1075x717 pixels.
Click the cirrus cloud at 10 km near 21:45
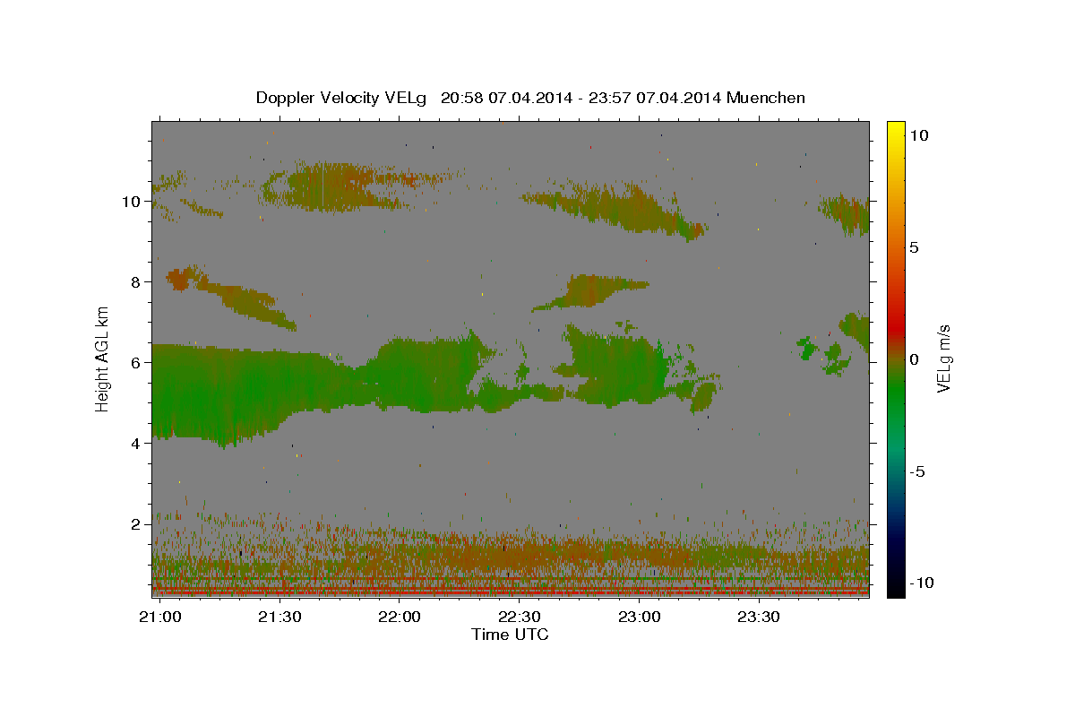coord(340,186)
